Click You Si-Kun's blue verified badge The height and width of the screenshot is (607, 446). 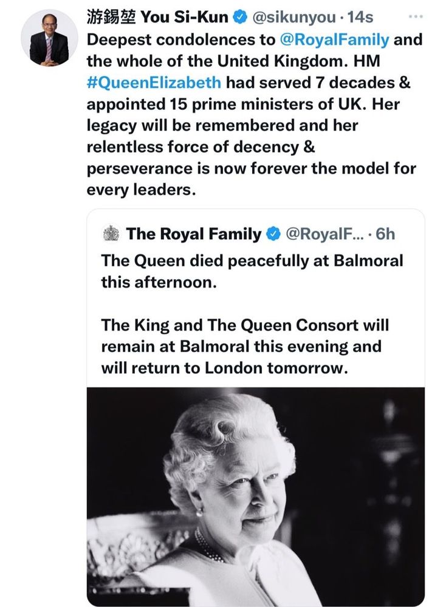pyautogui.click(x=239, y=18)
